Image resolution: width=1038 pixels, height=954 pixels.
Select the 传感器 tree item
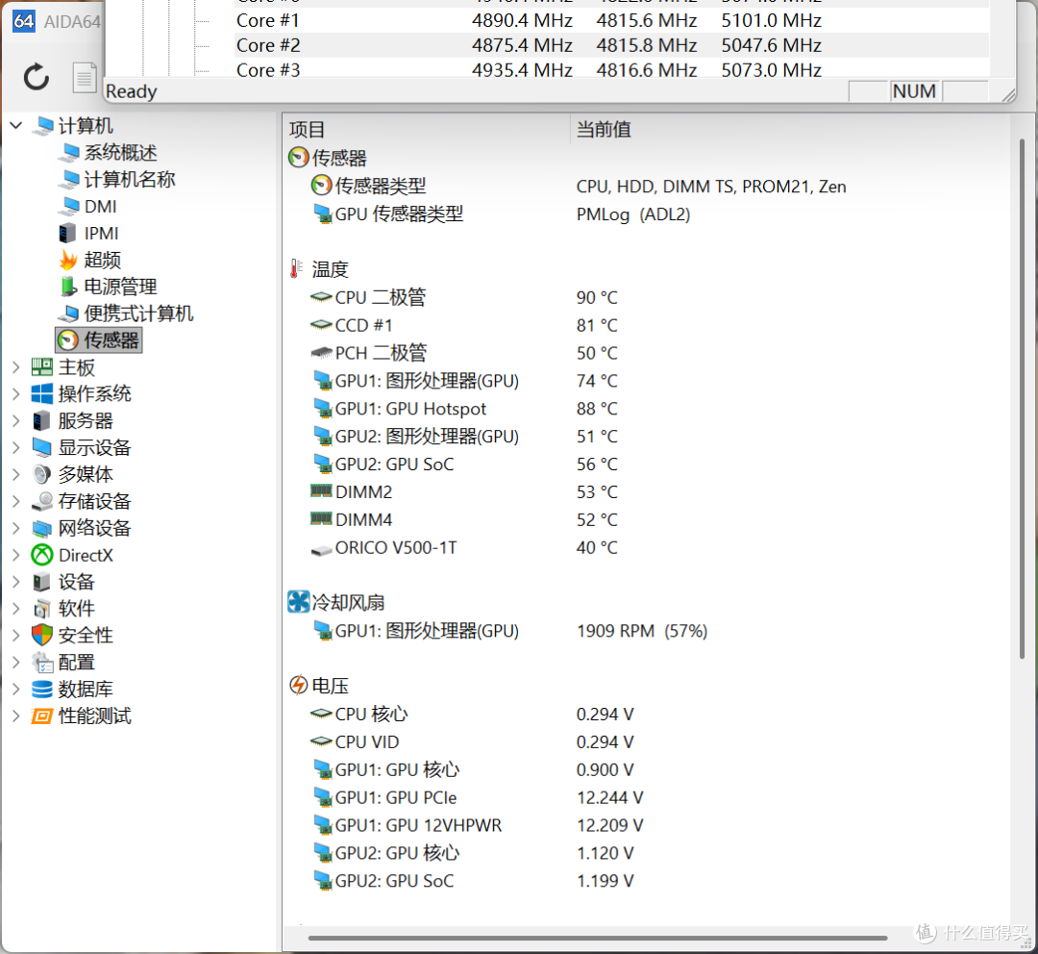99,340
